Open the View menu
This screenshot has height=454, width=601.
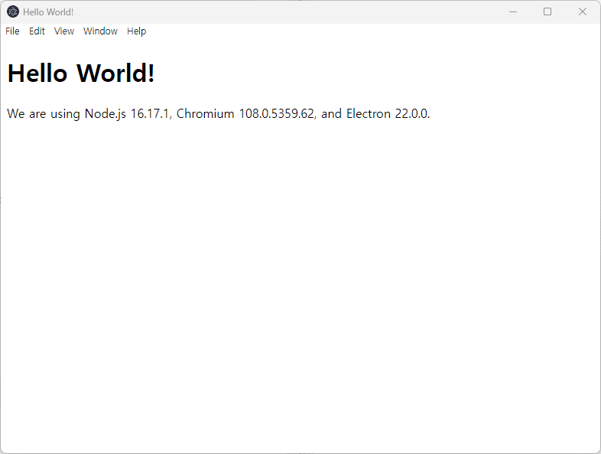point(64,31)
